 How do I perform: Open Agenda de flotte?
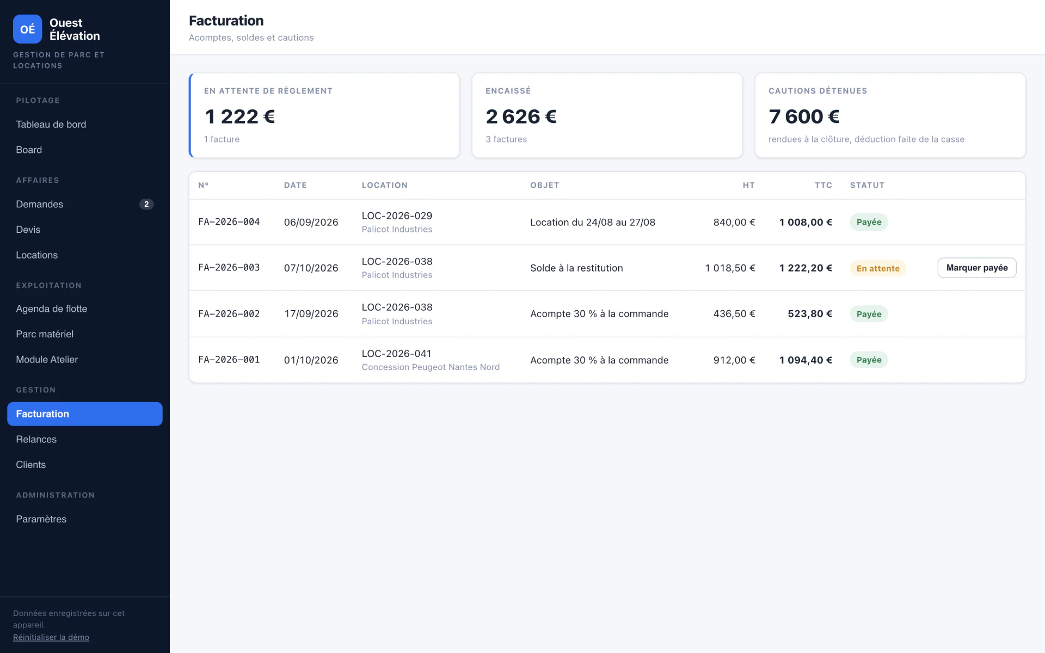pyautogui.click(x=84, y=309)
